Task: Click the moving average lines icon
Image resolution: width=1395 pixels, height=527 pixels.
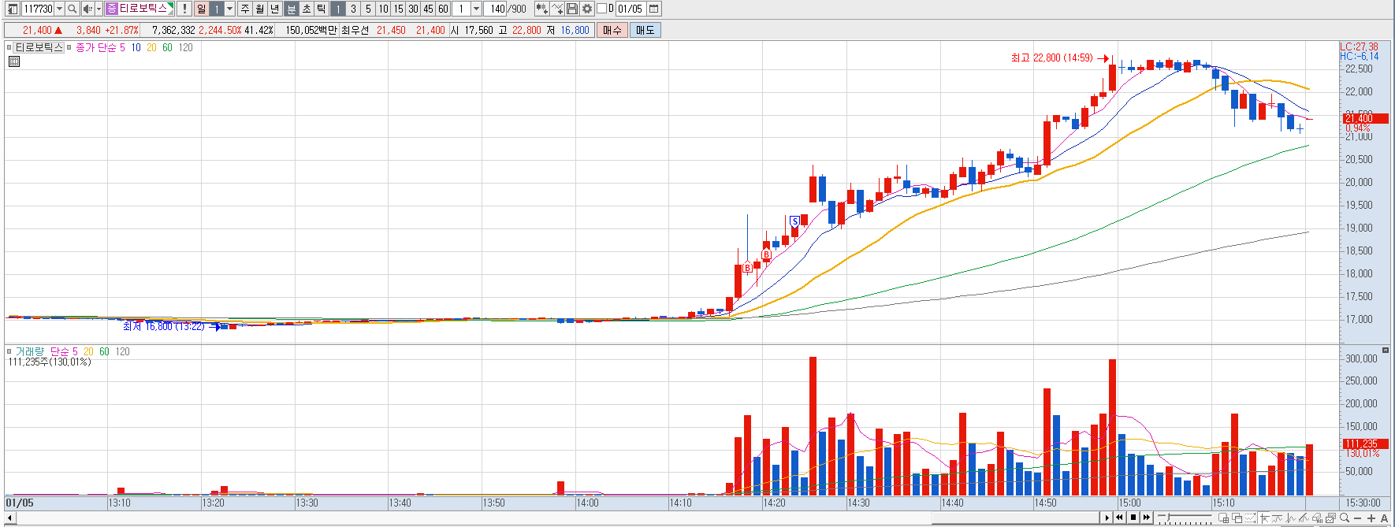Action: click(x=1278, y=518)
